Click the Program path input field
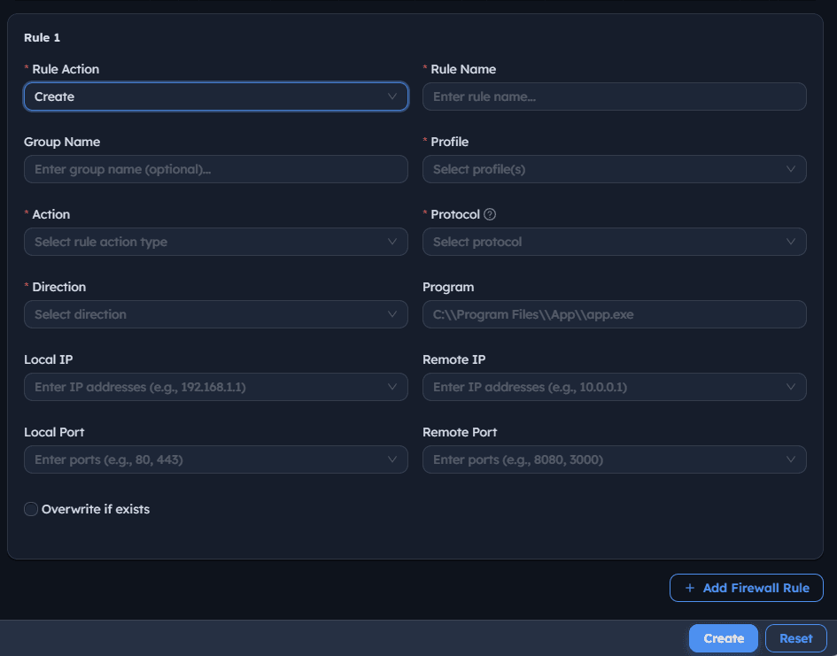 click(x=615, y=314)
